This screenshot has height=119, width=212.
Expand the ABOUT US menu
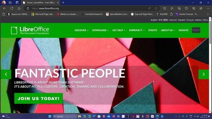168,30
